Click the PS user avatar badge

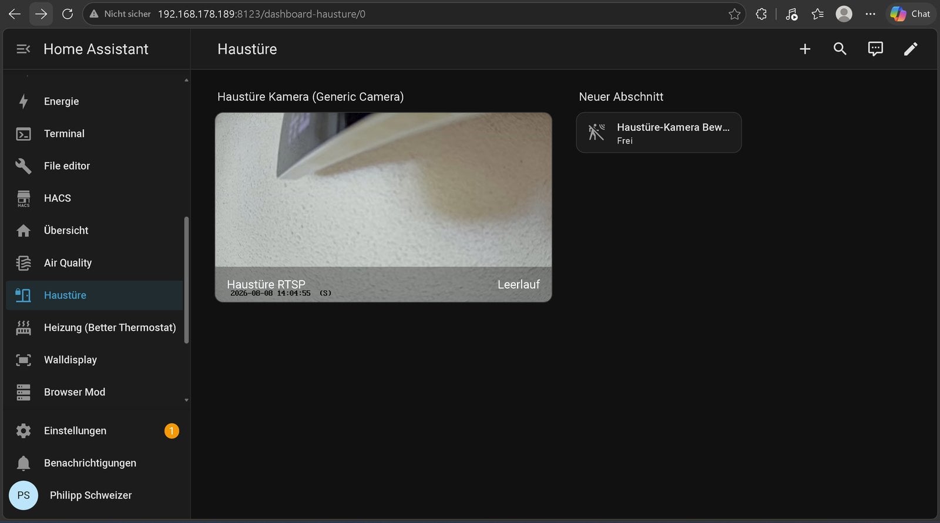click(x=23, y=495)
